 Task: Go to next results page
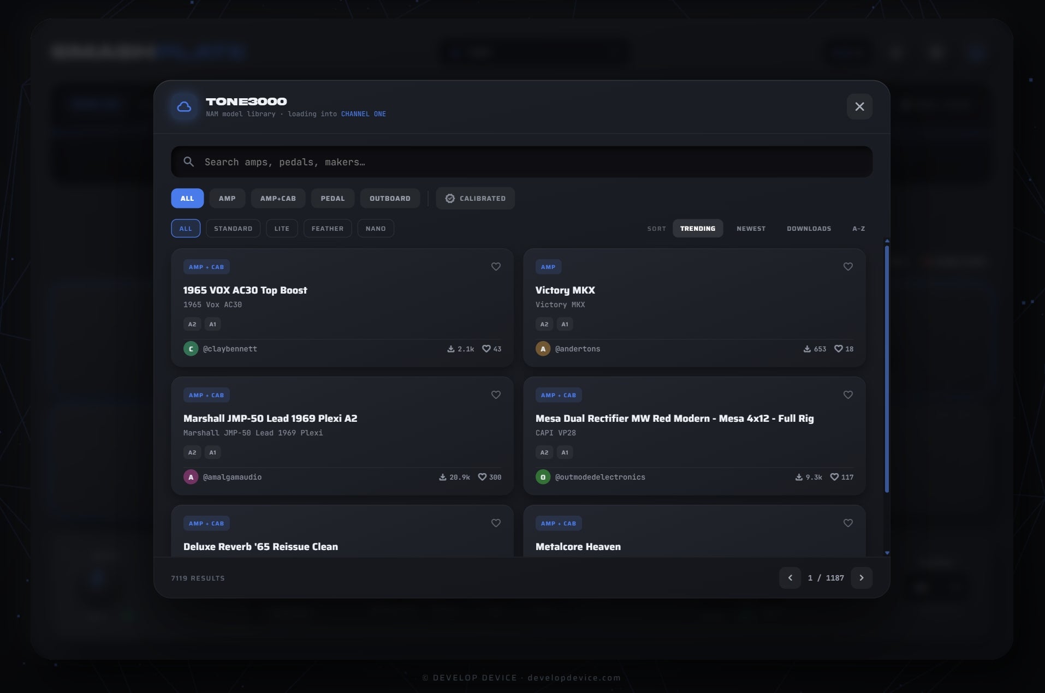click(862, 578)
